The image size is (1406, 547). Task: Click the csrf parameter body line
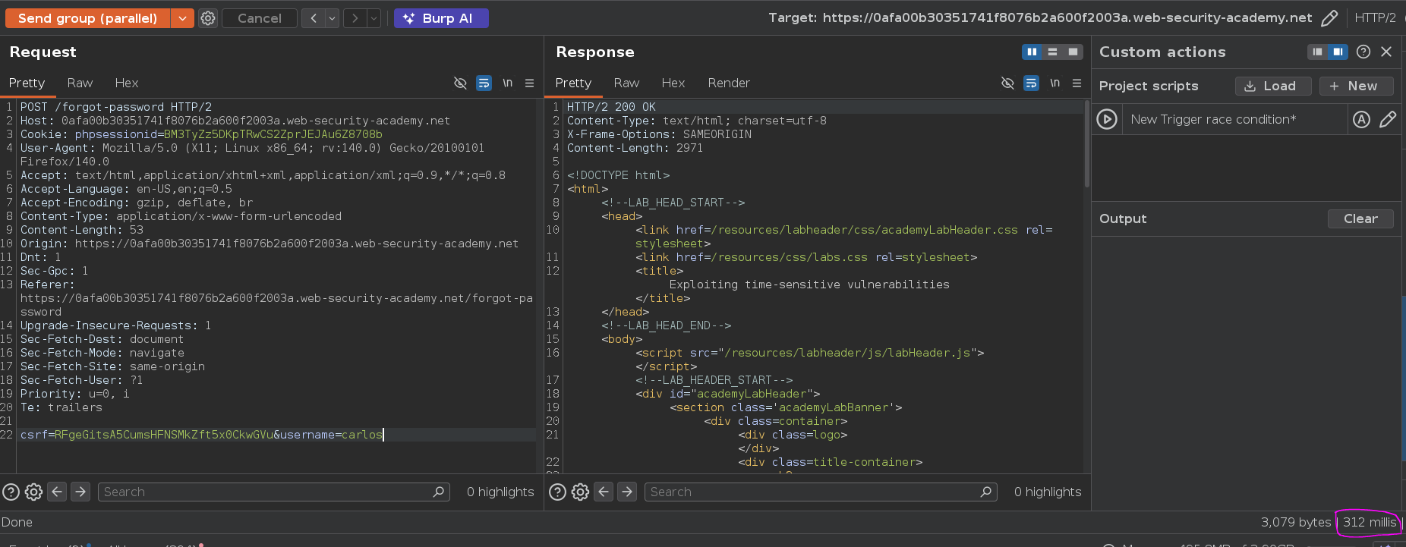tap(202, 435)
